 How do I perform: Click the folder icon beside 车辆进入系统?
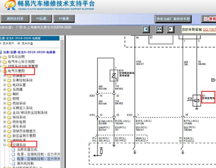[x=9, y=108]
